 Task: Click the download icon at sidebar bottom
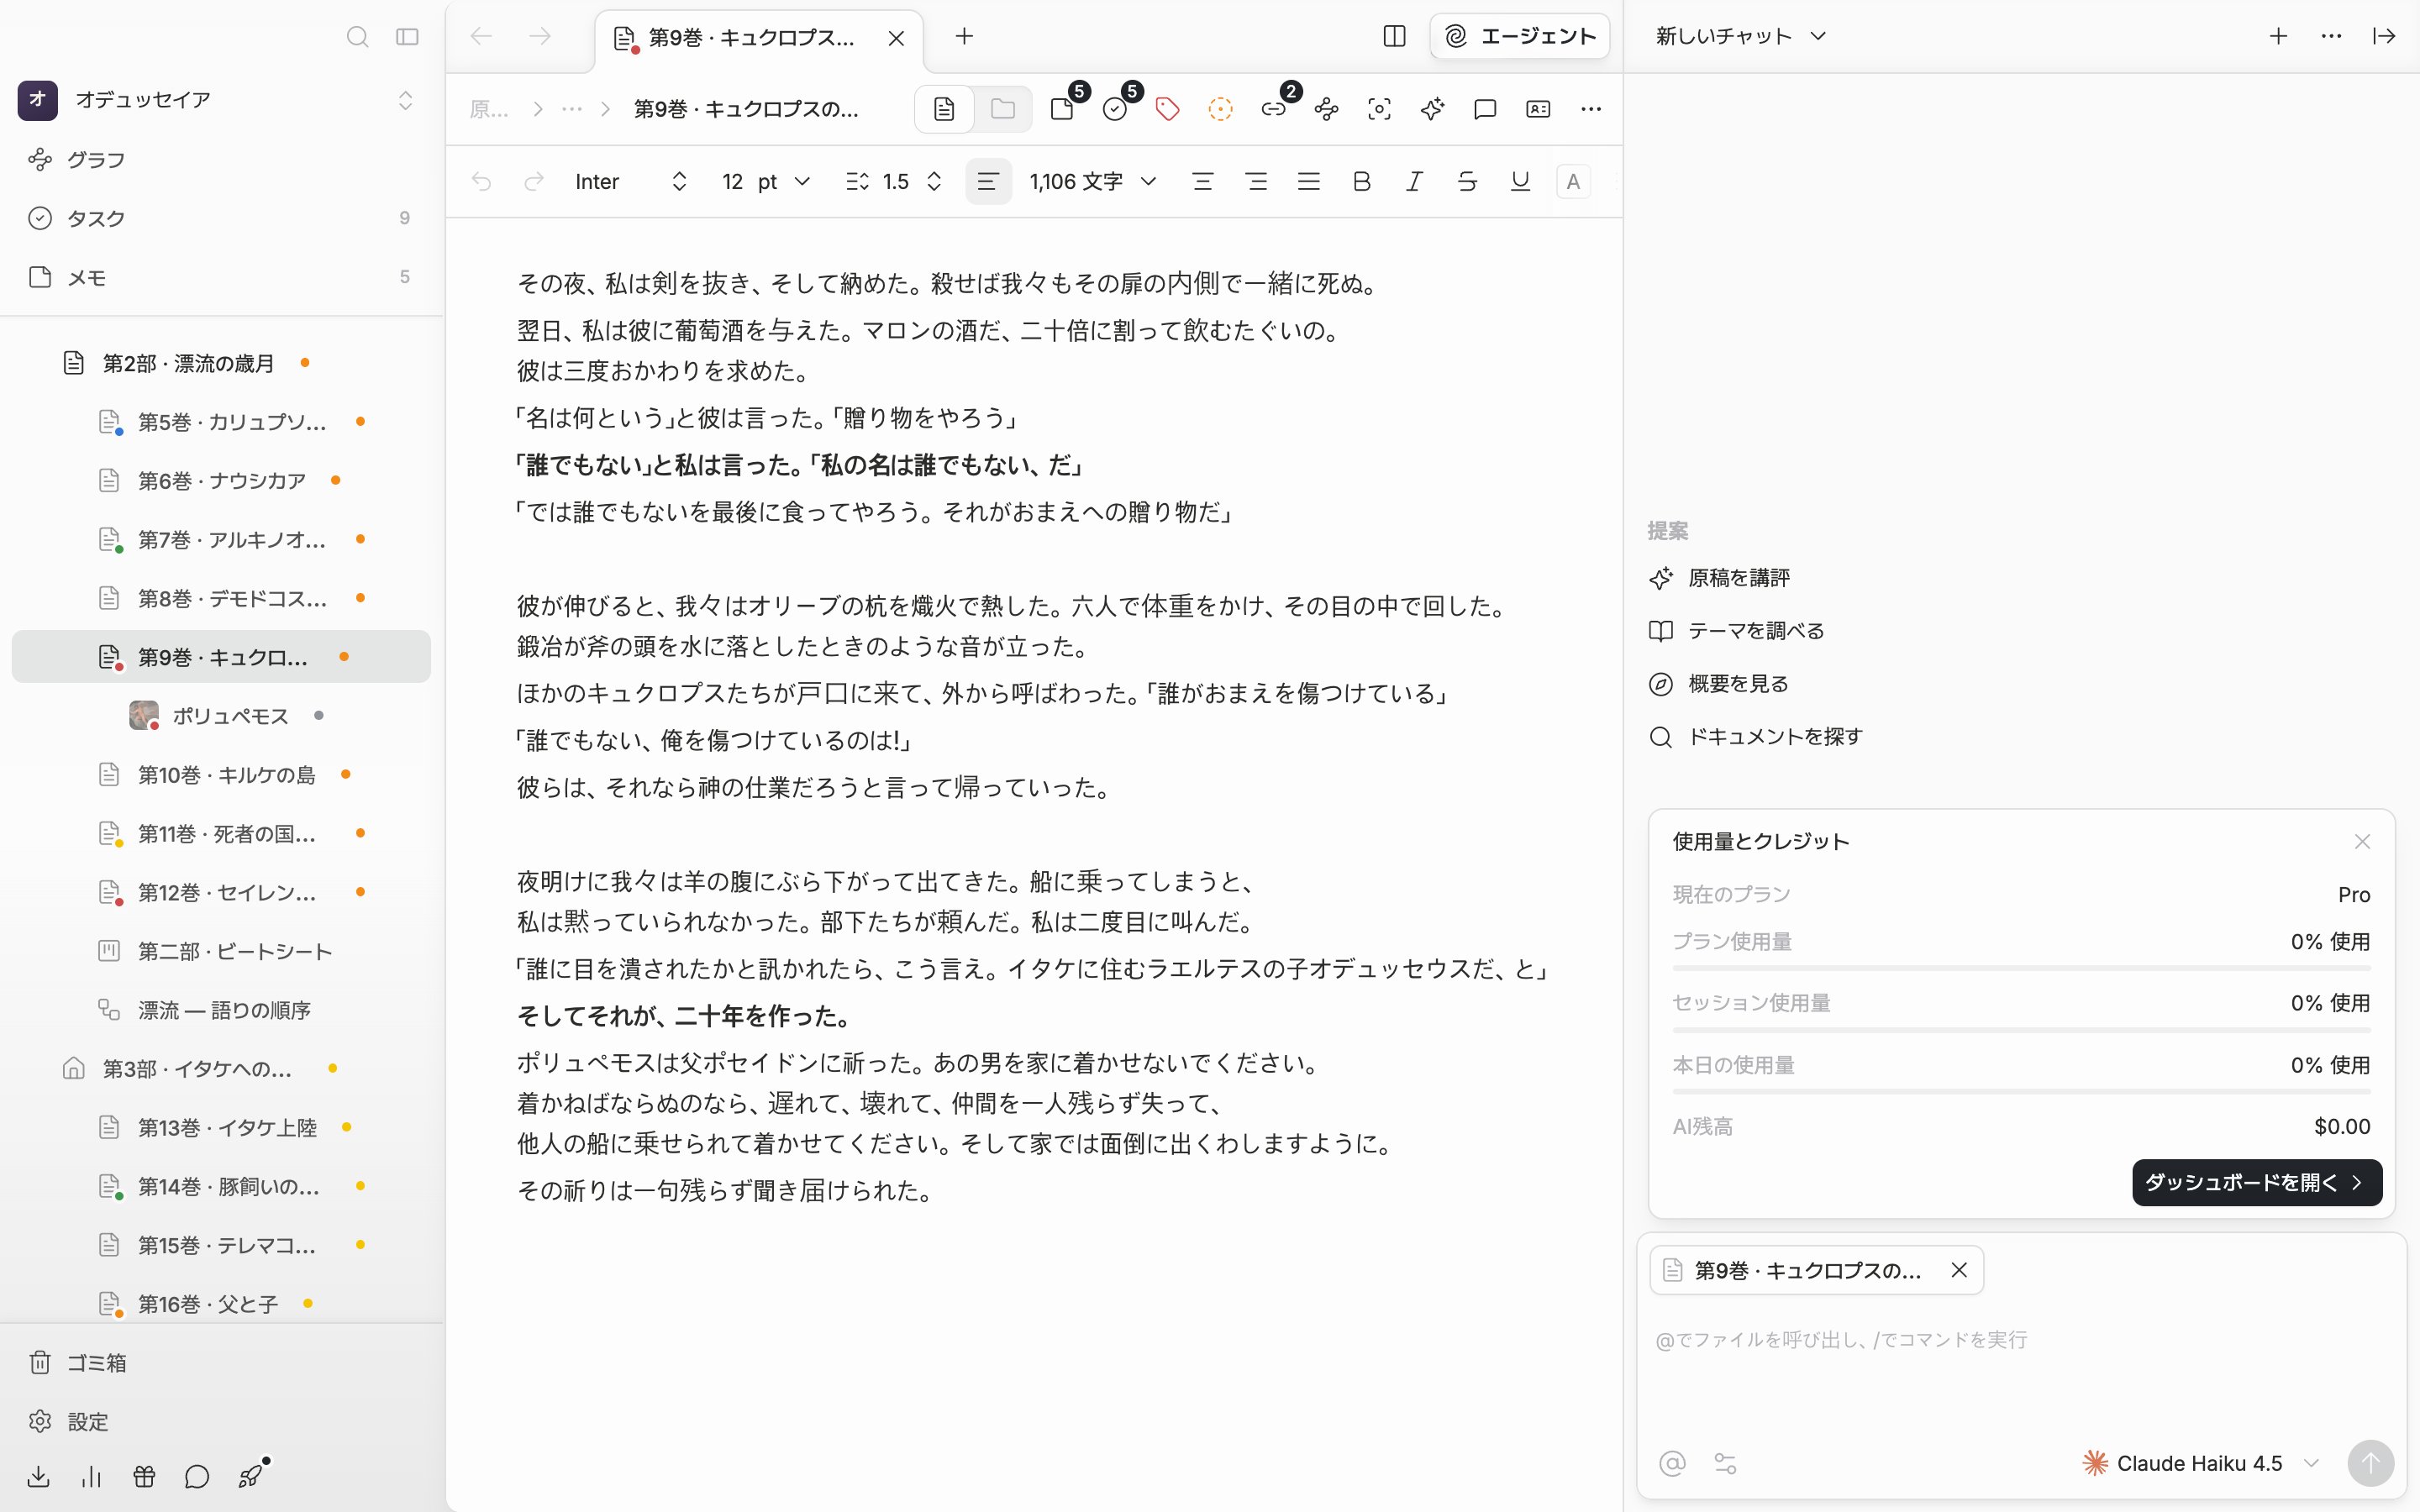point(39,1477)
